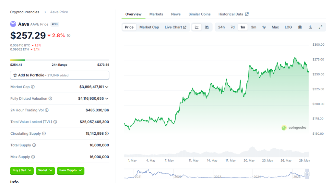Set chart range to Max
This screenshot has width=332, height=183.
click(x=275, y=27)
